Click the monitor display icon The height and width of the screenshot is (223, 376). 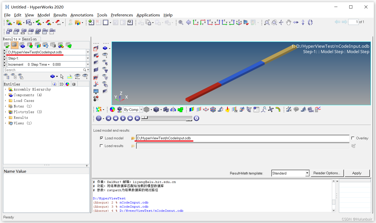(x=96, y=91)
